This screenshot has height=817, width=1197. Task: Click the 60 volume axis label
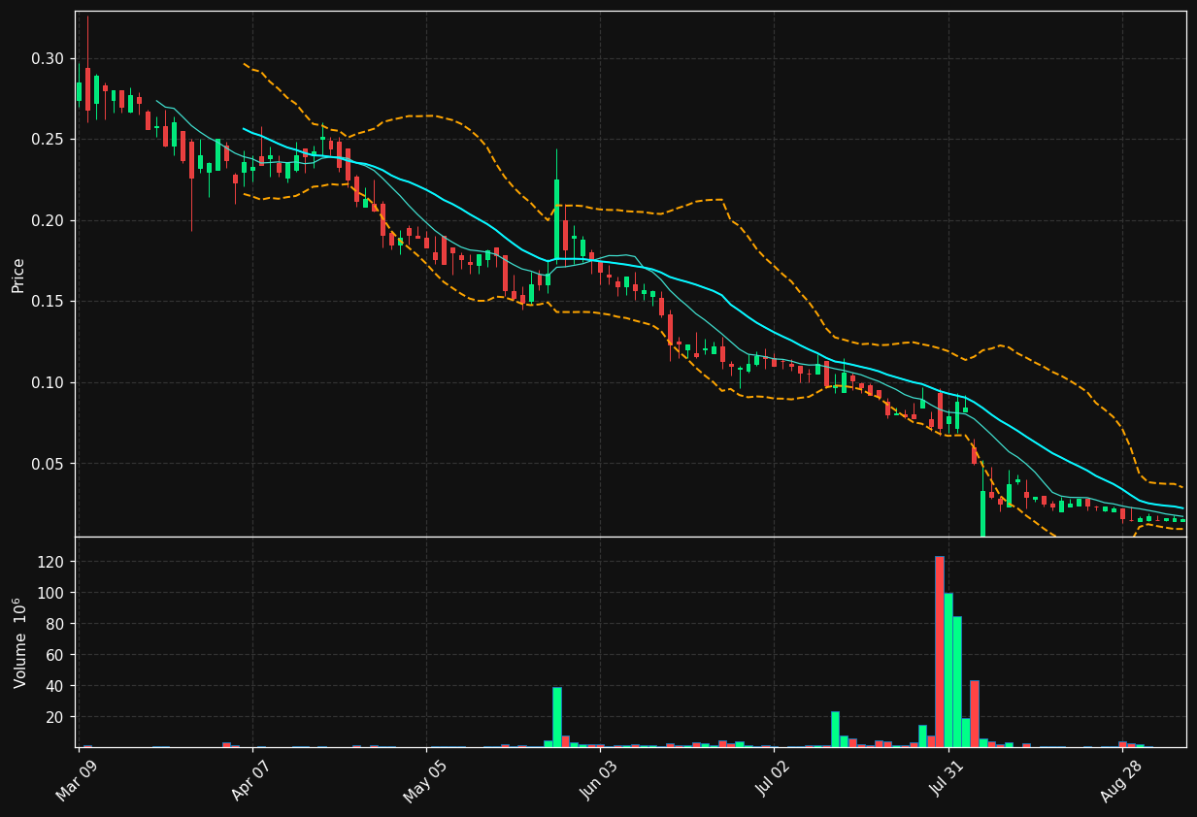[x=55, y=655]
